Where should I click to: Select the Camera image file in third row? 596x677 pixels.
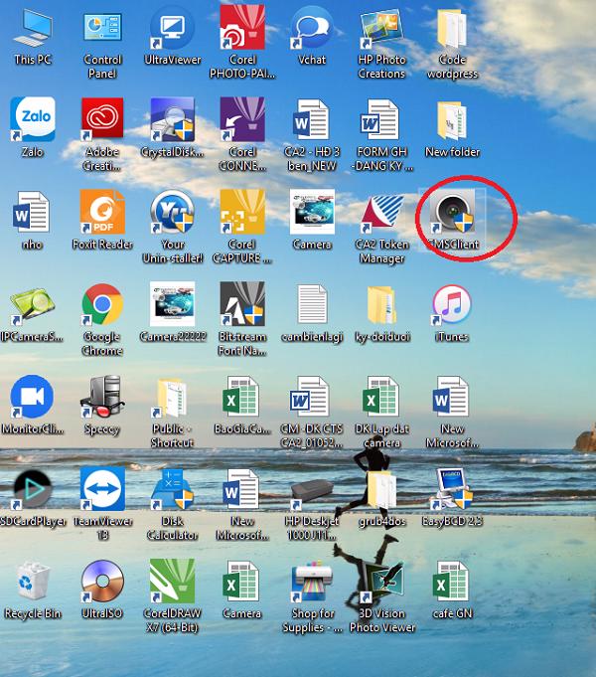pyautogui.click(x=312, y=212)
